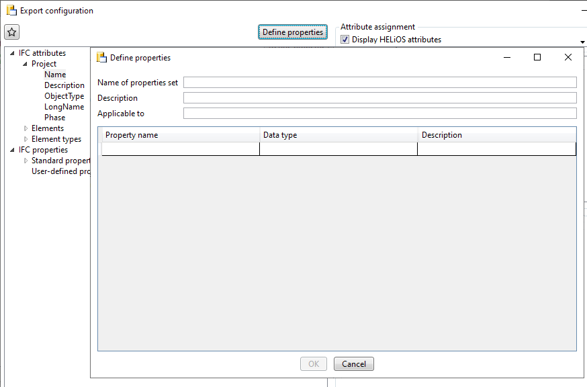Click the IFC properties tree label
Image resolution: width=587 pixels, height=387 pixels.
click(x=43, y=150)
